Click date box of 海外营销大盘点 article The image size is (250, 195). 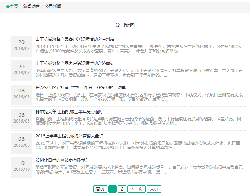pos(21,143)
